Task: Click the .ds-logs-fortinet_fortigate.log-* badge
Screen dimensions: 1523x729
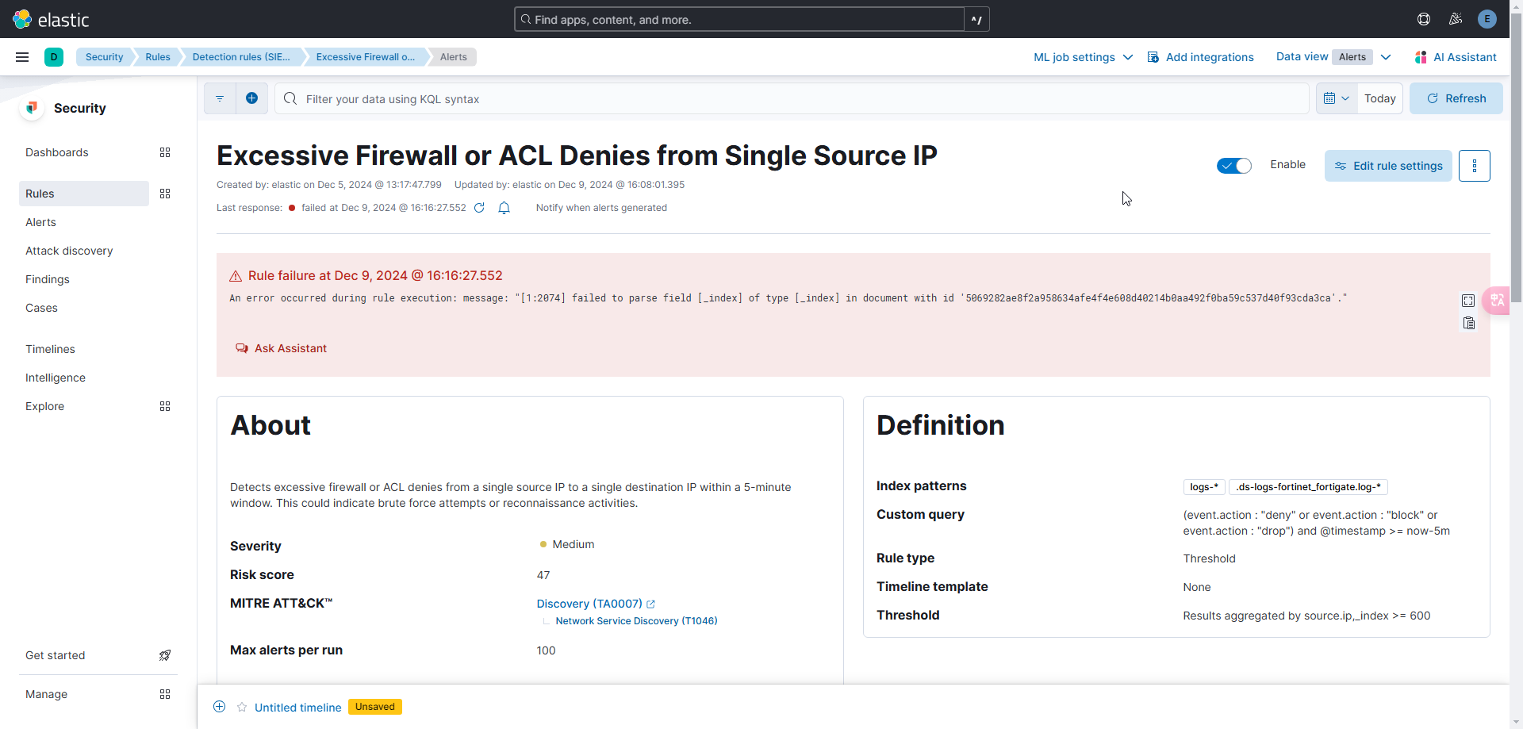Action: pyautogui.click(x=1308, y=487)
